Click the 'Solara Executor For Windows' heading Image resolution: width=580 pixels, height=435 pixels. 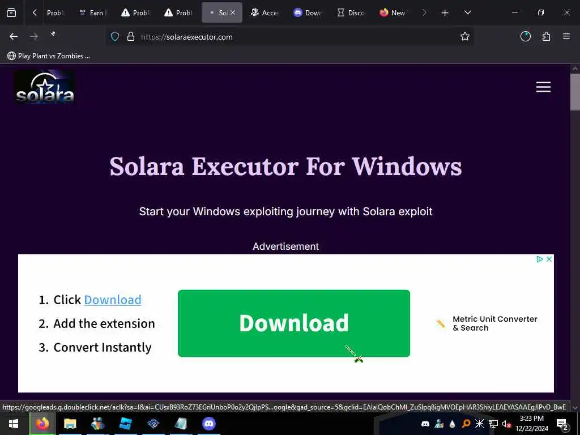click(285, 166)
